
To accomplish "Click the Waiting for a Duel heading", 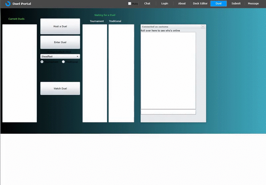I will click(x=105, y=15).
